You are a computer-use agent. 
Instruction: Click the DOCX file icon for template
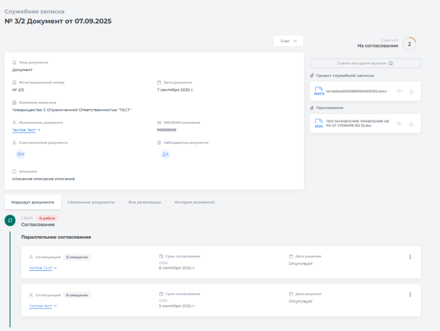(x=319, y=91)
